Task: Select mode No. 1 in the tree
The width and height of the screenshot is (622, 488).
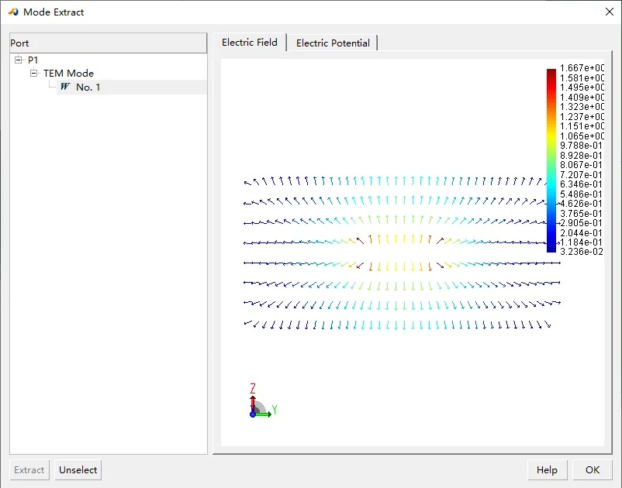Action: click(x=88, y=88)
